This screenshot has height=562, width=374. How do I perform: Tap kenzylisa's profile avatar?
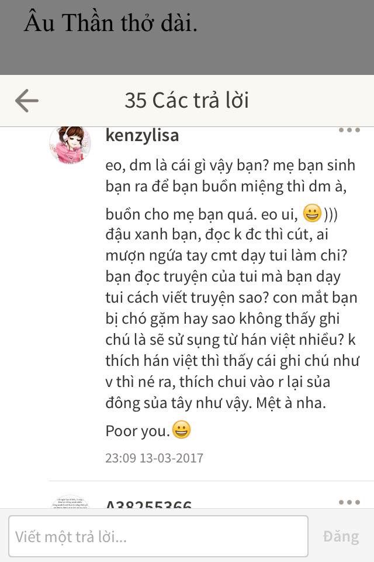tap(70, 144)
